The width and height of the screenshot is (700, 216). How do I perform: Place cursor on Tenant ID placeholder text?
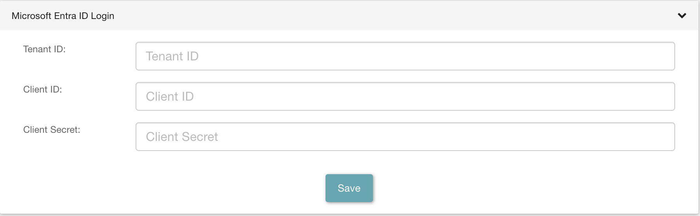[172, 57]
